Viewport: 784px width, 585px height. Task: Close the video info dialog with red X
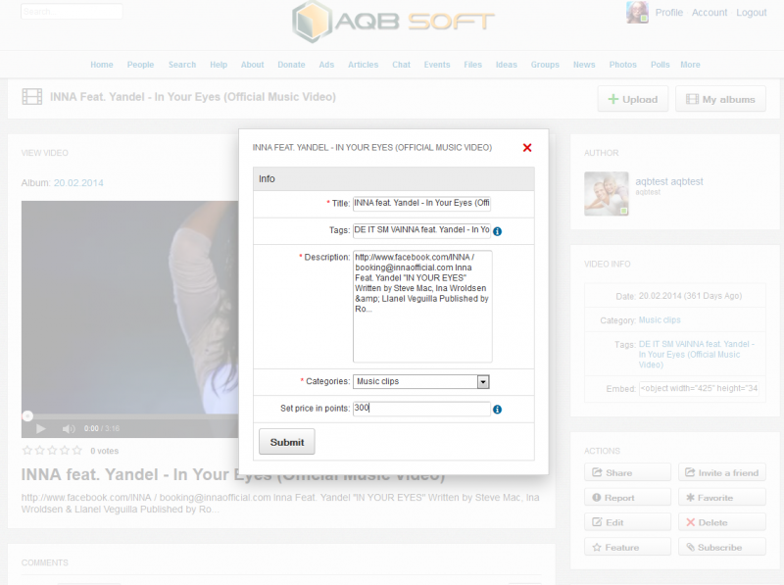click(x=527, y=148)
